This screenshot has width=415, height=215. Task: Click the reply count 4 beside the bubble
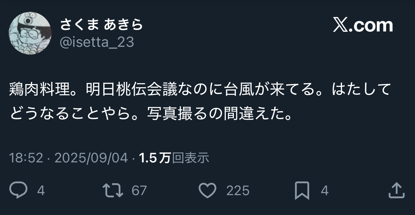click(x=41, y=191)
